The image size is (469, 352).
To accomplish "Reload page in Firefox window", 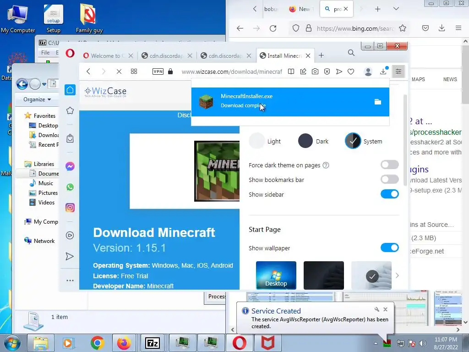I will click(x=273, y=28).
